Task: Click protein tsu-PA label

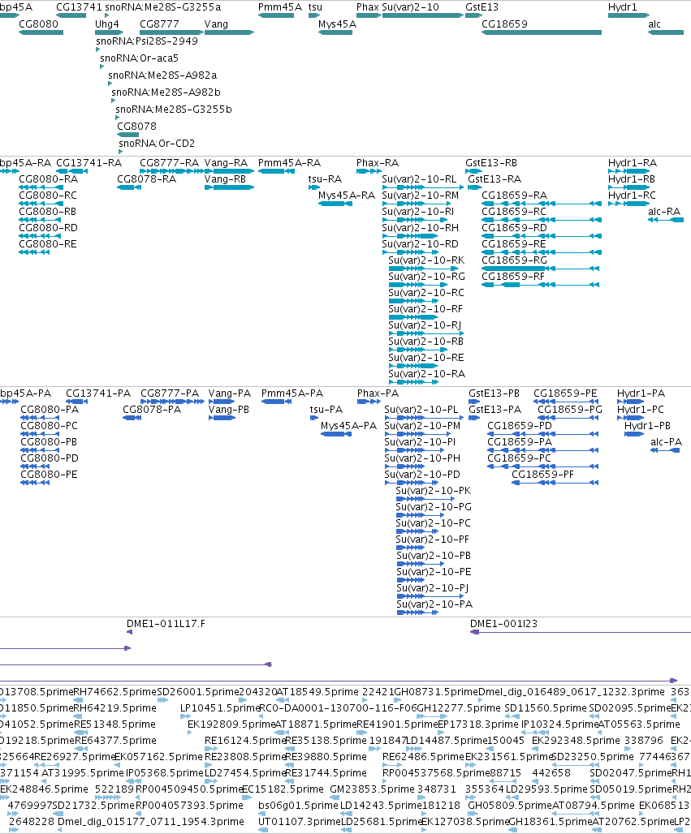Action: click(x=326, y=410)
